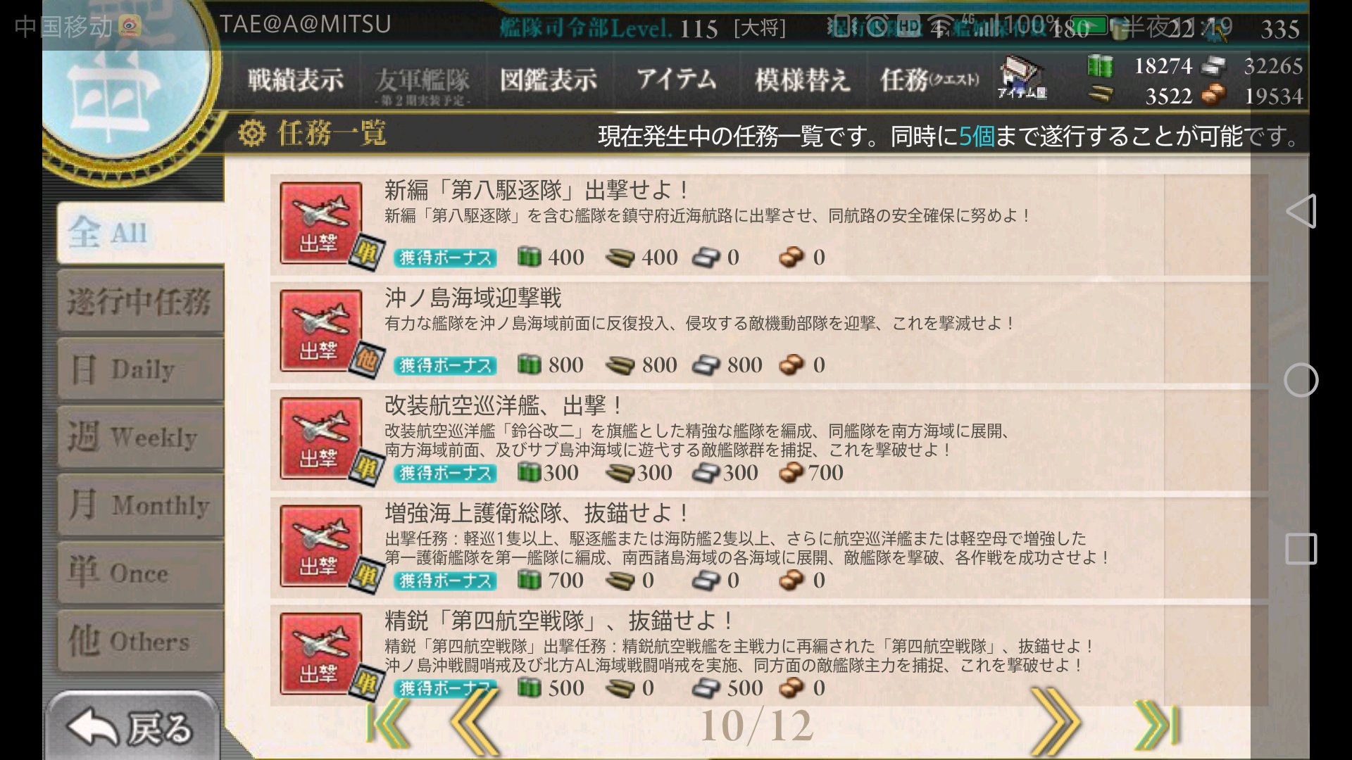Image resolution: width=1352 pixels, height=760 pixels.
Task: Open the 戦績表示 menu
Action: click(296, 80)
